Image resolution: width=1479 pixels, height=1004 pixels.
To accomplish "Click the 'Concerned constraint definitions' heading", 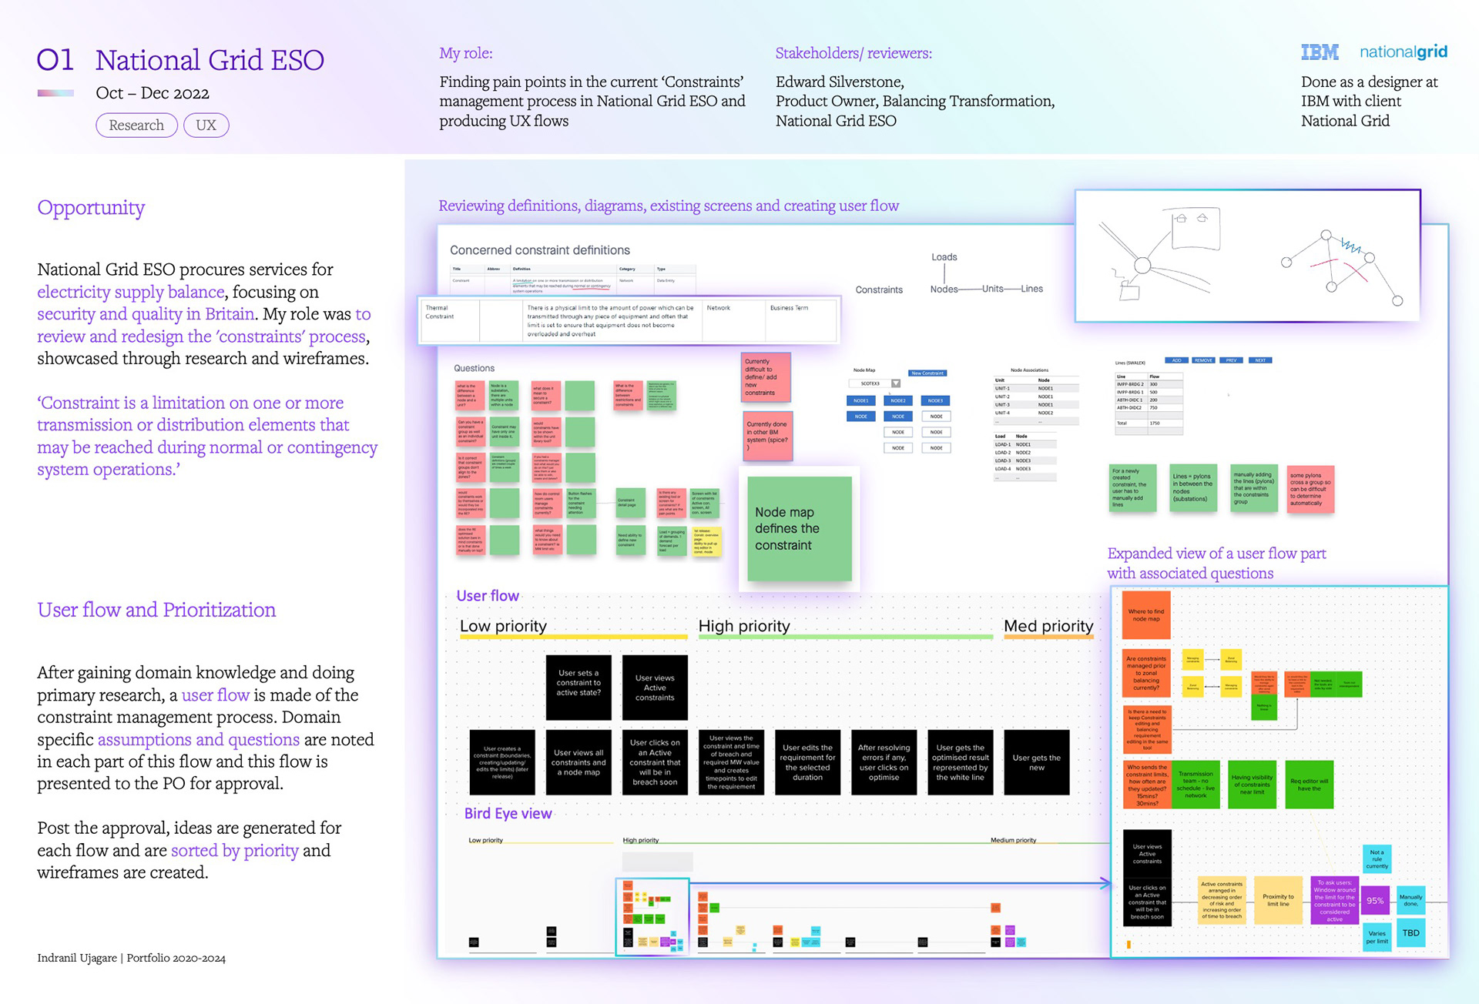I will click(x=540, y=250).
